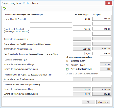
Task: Click the 'Alternative Datenquellen' popup heading
Action: click(x=79, y=57)
